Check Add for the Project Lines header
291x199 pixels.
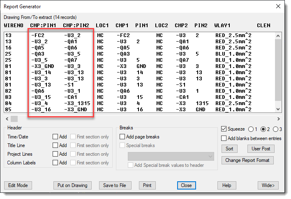pos(55,154)
